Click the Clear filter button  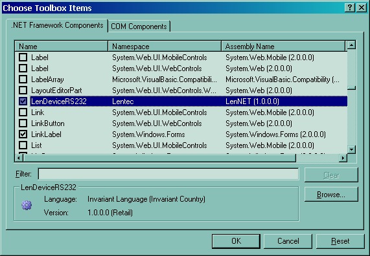pyautogui.click(x=331, y=175)
